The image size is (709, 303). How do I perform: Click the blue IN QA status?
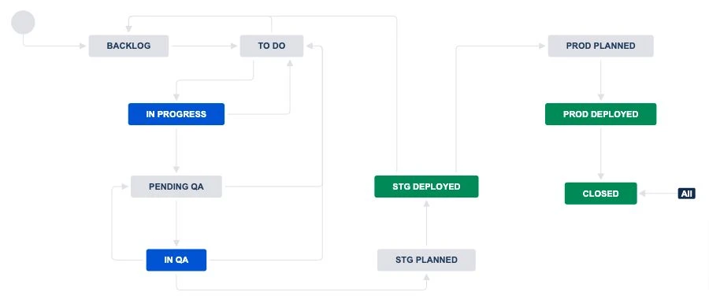(176, 260)
